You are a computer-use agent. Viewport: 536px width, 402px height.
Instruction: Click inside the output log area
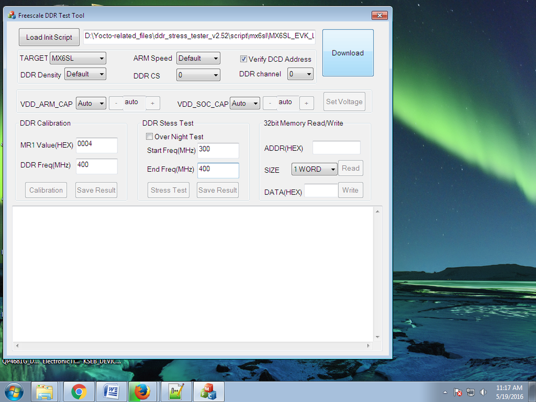(x=193, y=274)
